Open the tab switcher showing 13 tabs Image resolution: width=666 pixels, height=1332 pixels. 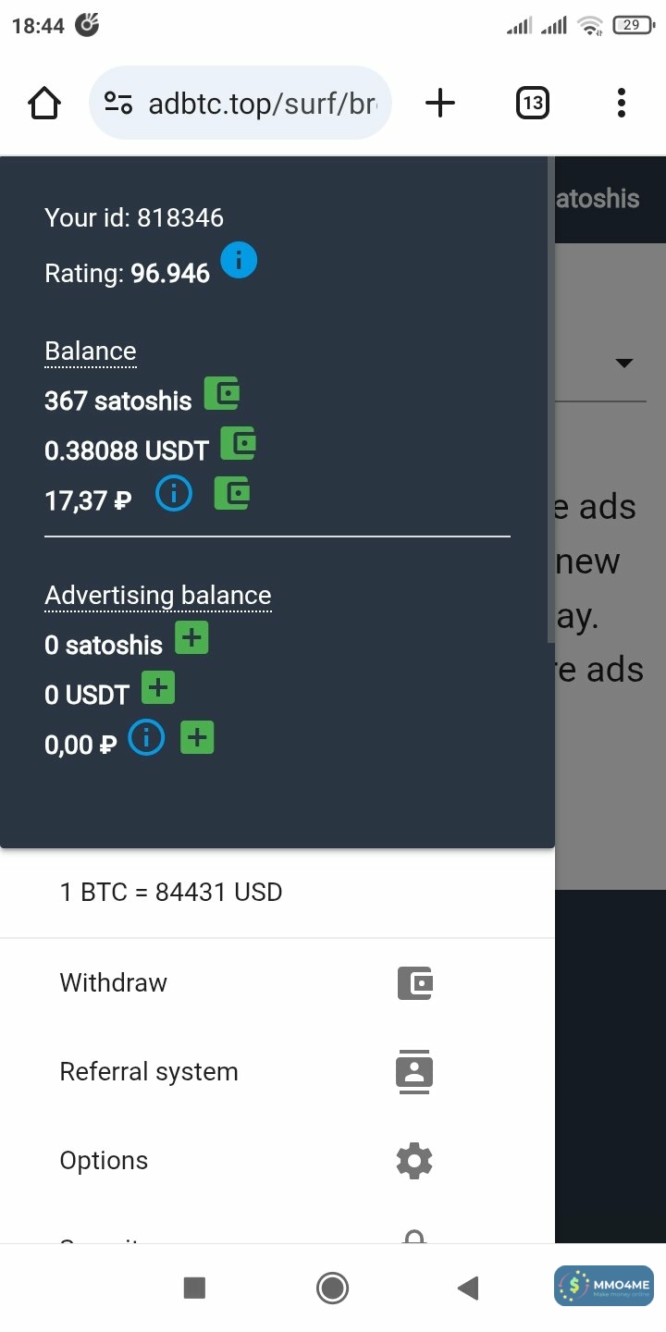click(532, 103)
